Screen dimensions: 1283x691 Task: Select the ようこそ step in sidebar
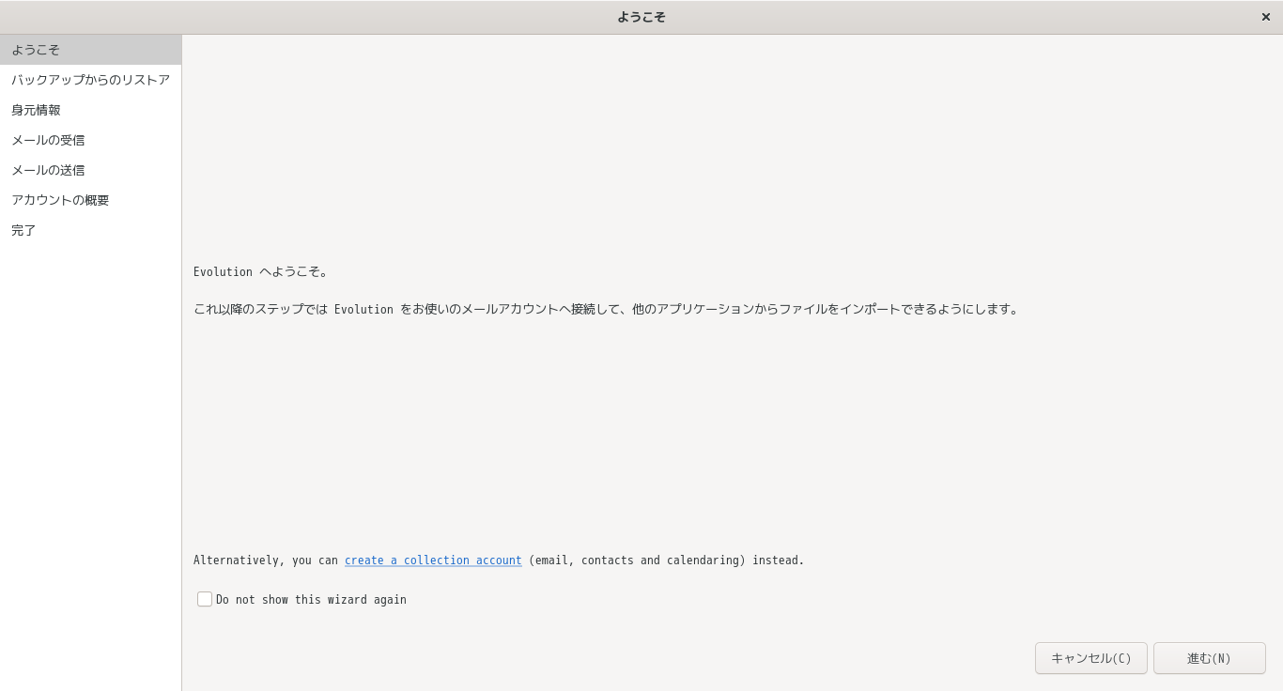point(90,50)
